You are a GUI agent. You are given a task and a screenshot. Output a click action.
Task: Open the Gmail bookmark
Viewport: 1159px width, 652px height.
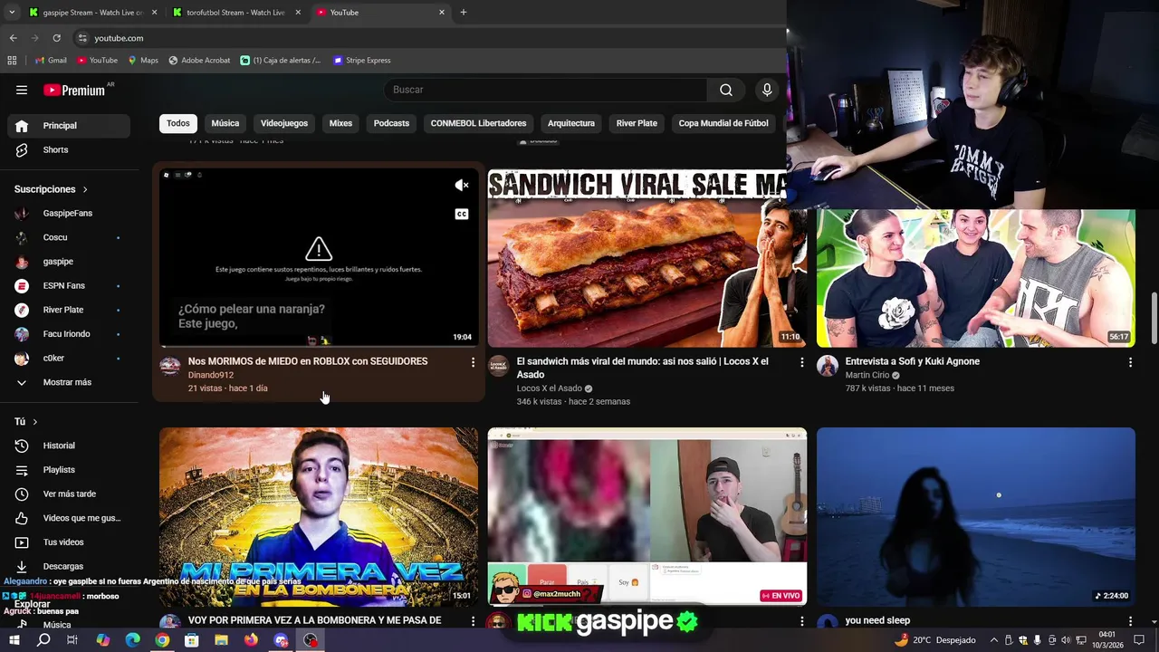pos(51,61)
